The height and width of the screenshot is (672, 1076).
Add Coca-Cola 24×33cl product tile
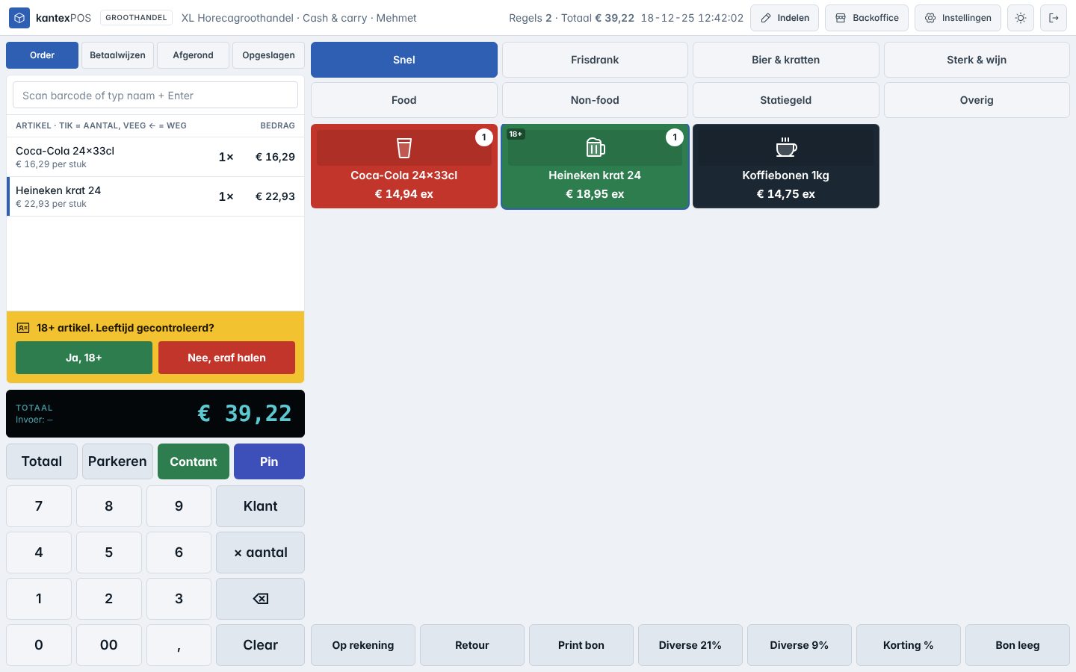pos(404,166)
